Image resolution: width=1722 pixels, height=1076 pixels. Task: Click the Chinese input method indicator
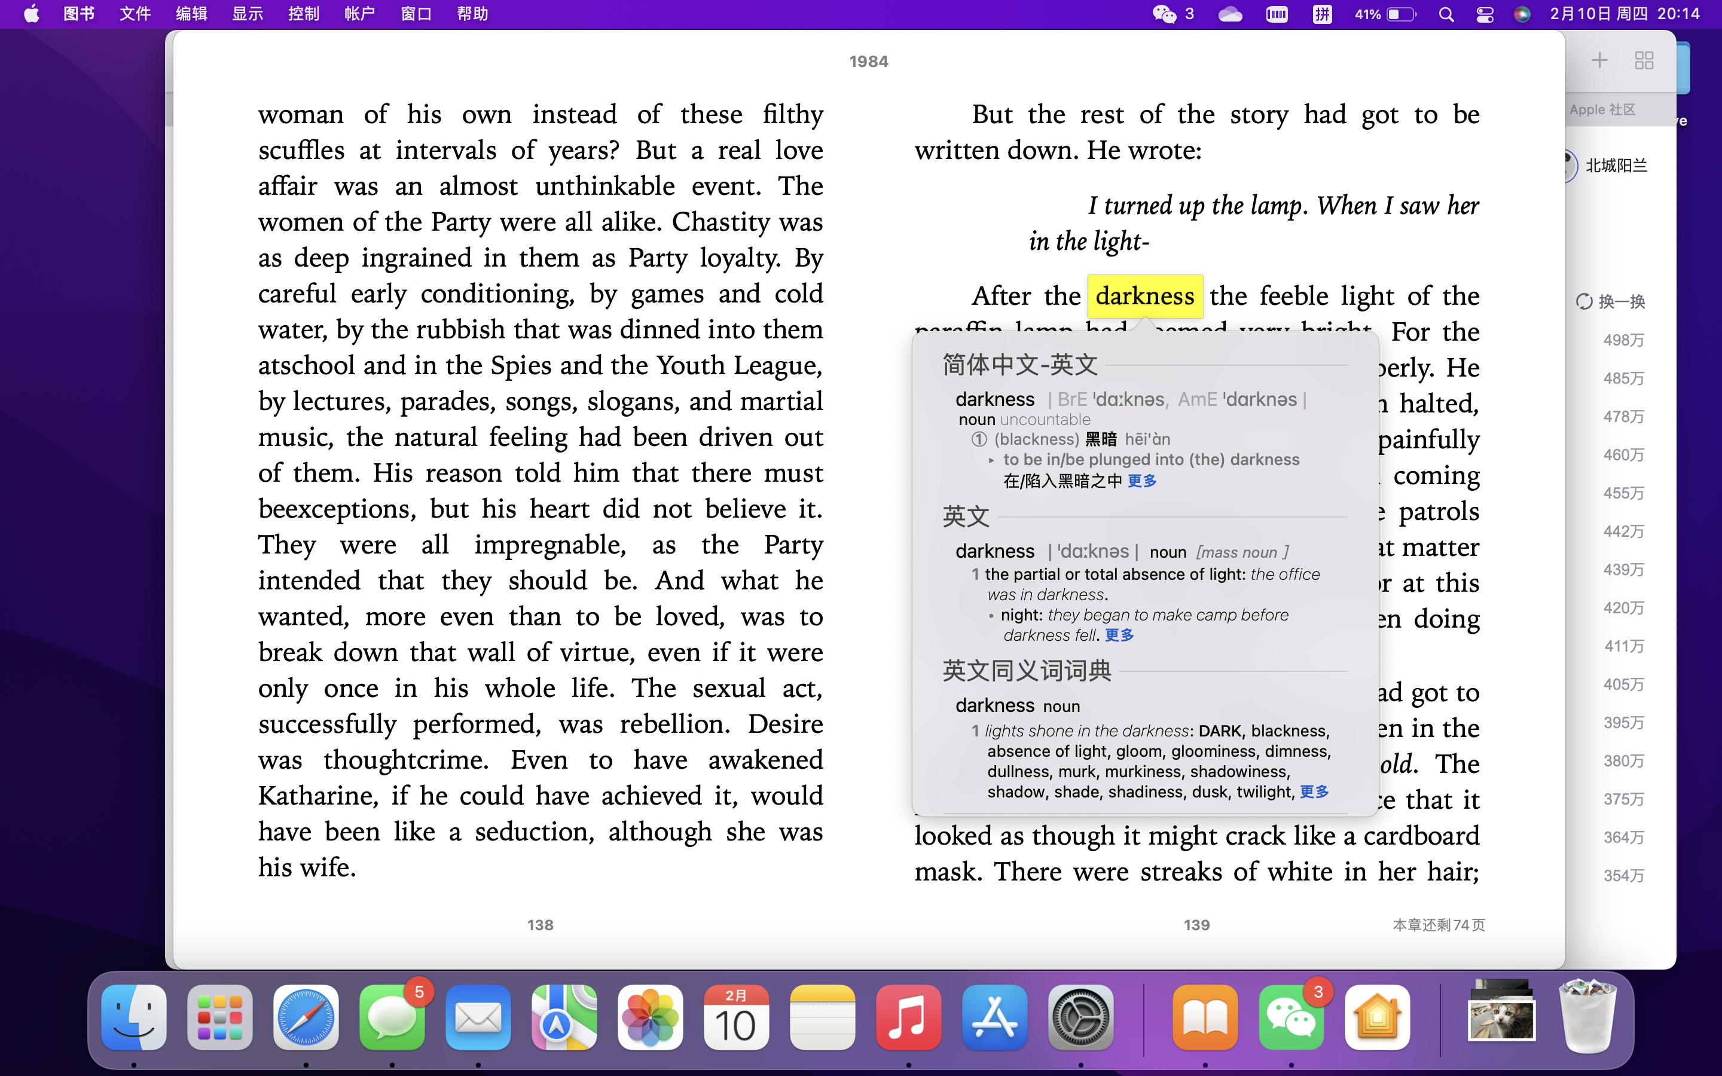click(1322, 14)
